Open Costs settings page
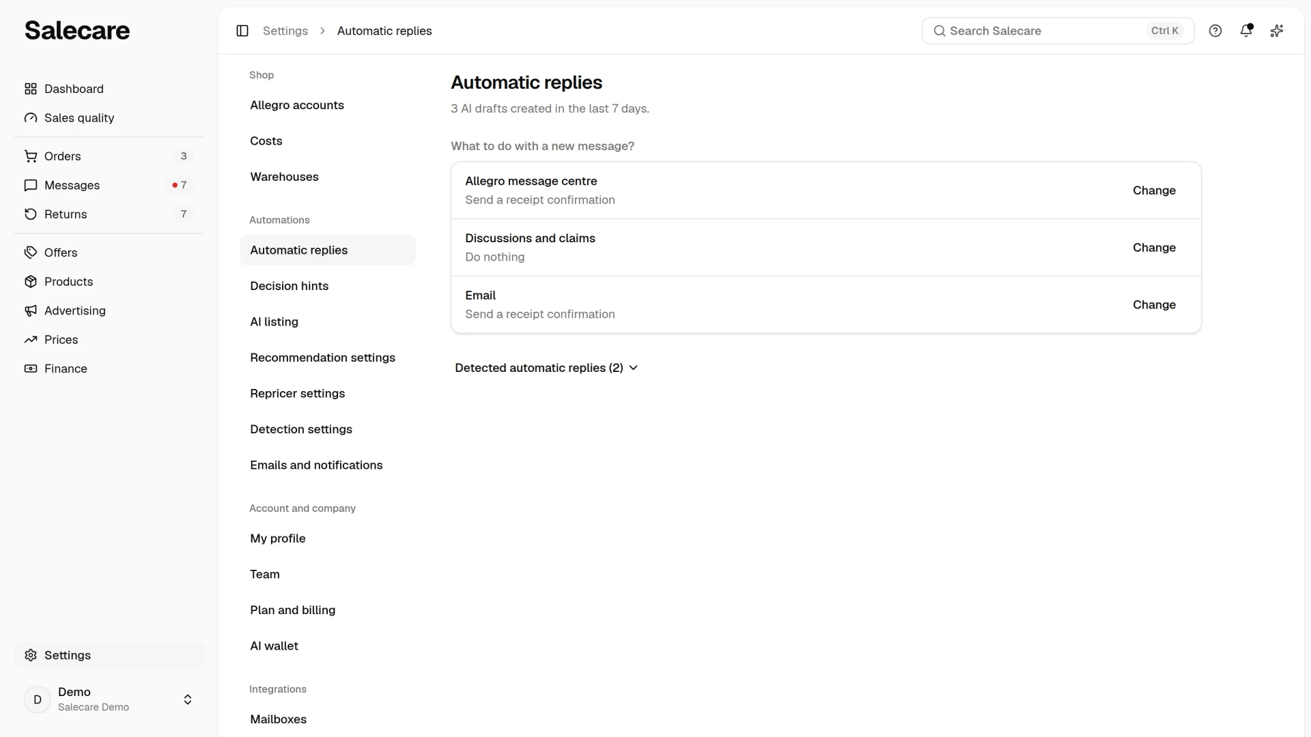 327,141
